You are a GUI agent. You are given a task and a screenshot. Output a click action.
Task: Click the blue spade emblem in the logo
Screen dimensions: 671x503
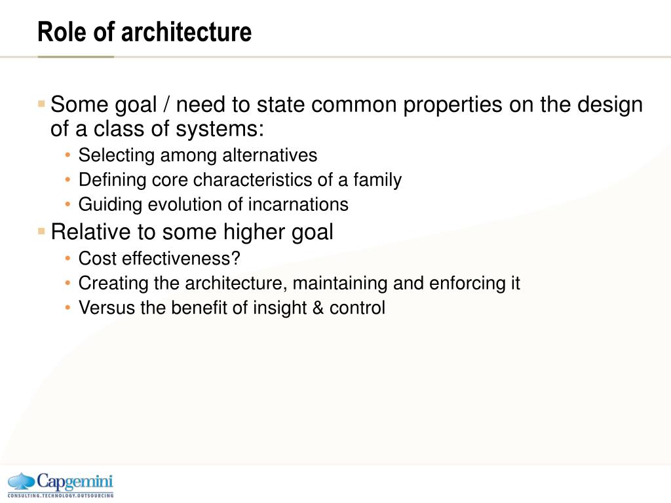(x=22, y=481)
